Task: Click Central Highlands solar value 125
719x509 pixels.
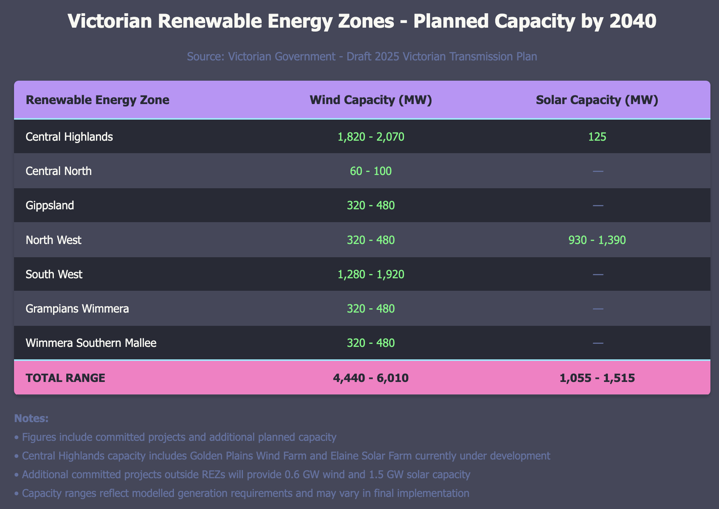Action: [597, 137]
